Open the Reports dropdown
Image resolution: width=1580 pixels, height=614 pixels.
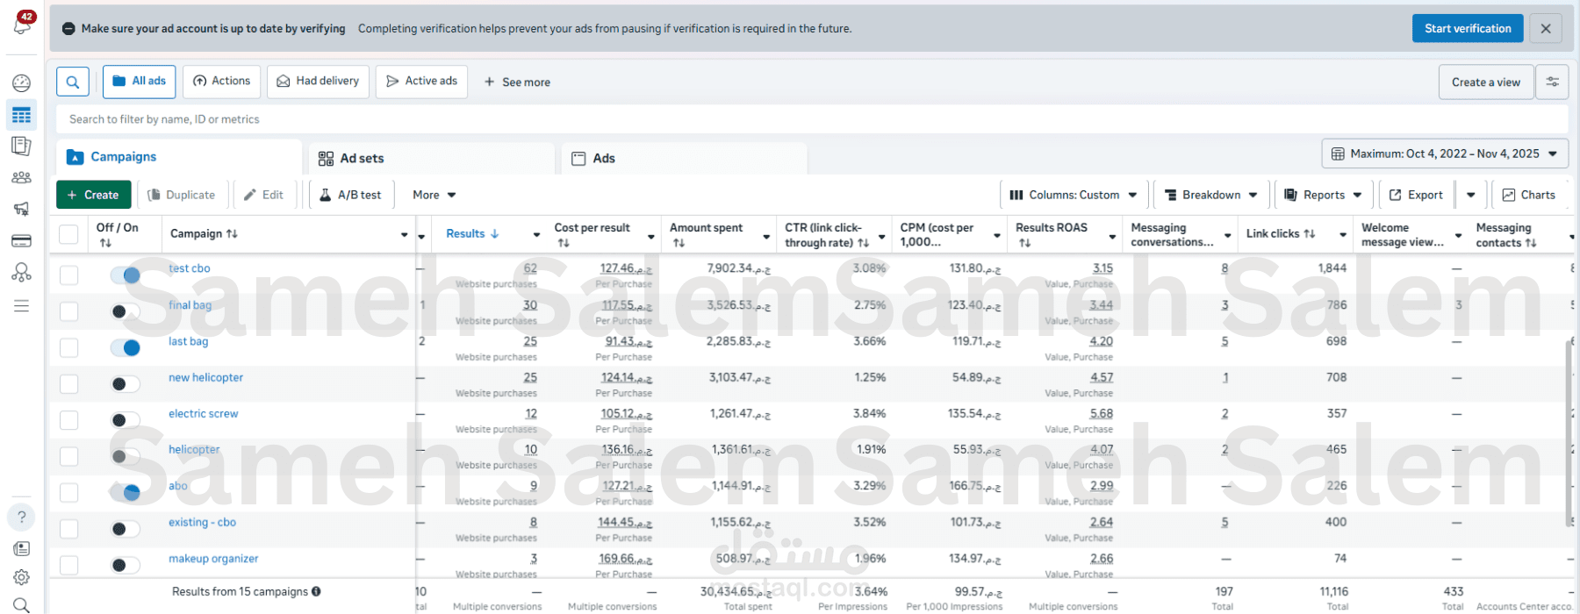click(1323, 195)
